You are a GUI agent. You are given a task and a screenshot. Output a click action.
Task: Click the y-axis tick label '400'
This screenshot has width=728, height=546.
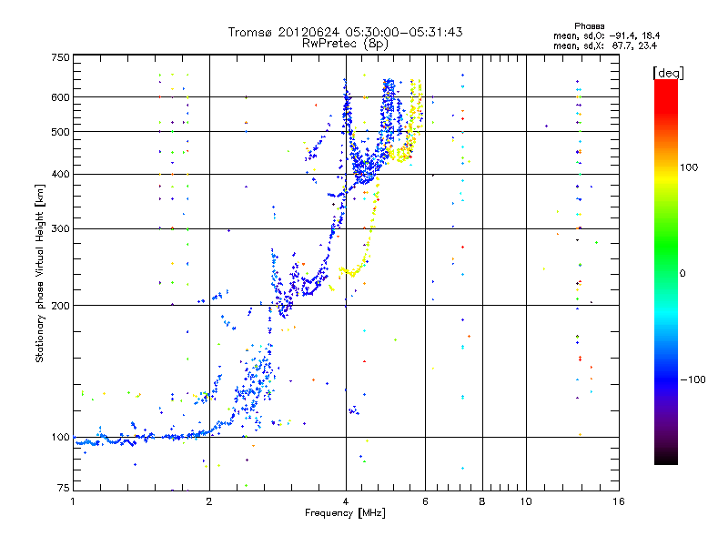click(61, 175)
